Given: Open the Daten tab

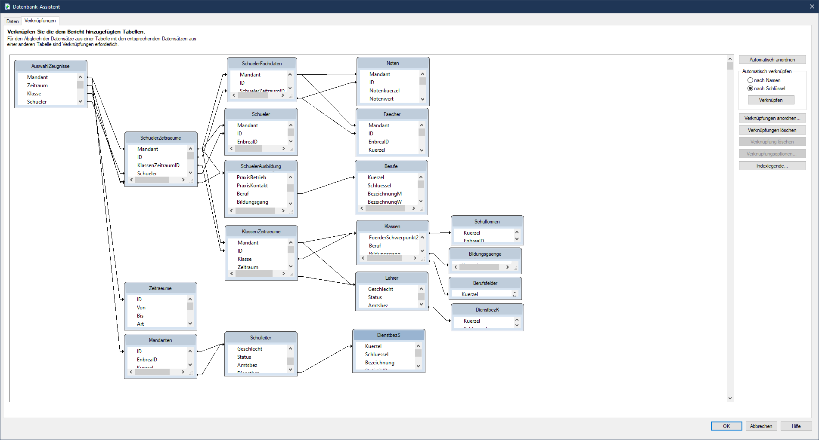Looking at the screenshot, I should (12, 21).
